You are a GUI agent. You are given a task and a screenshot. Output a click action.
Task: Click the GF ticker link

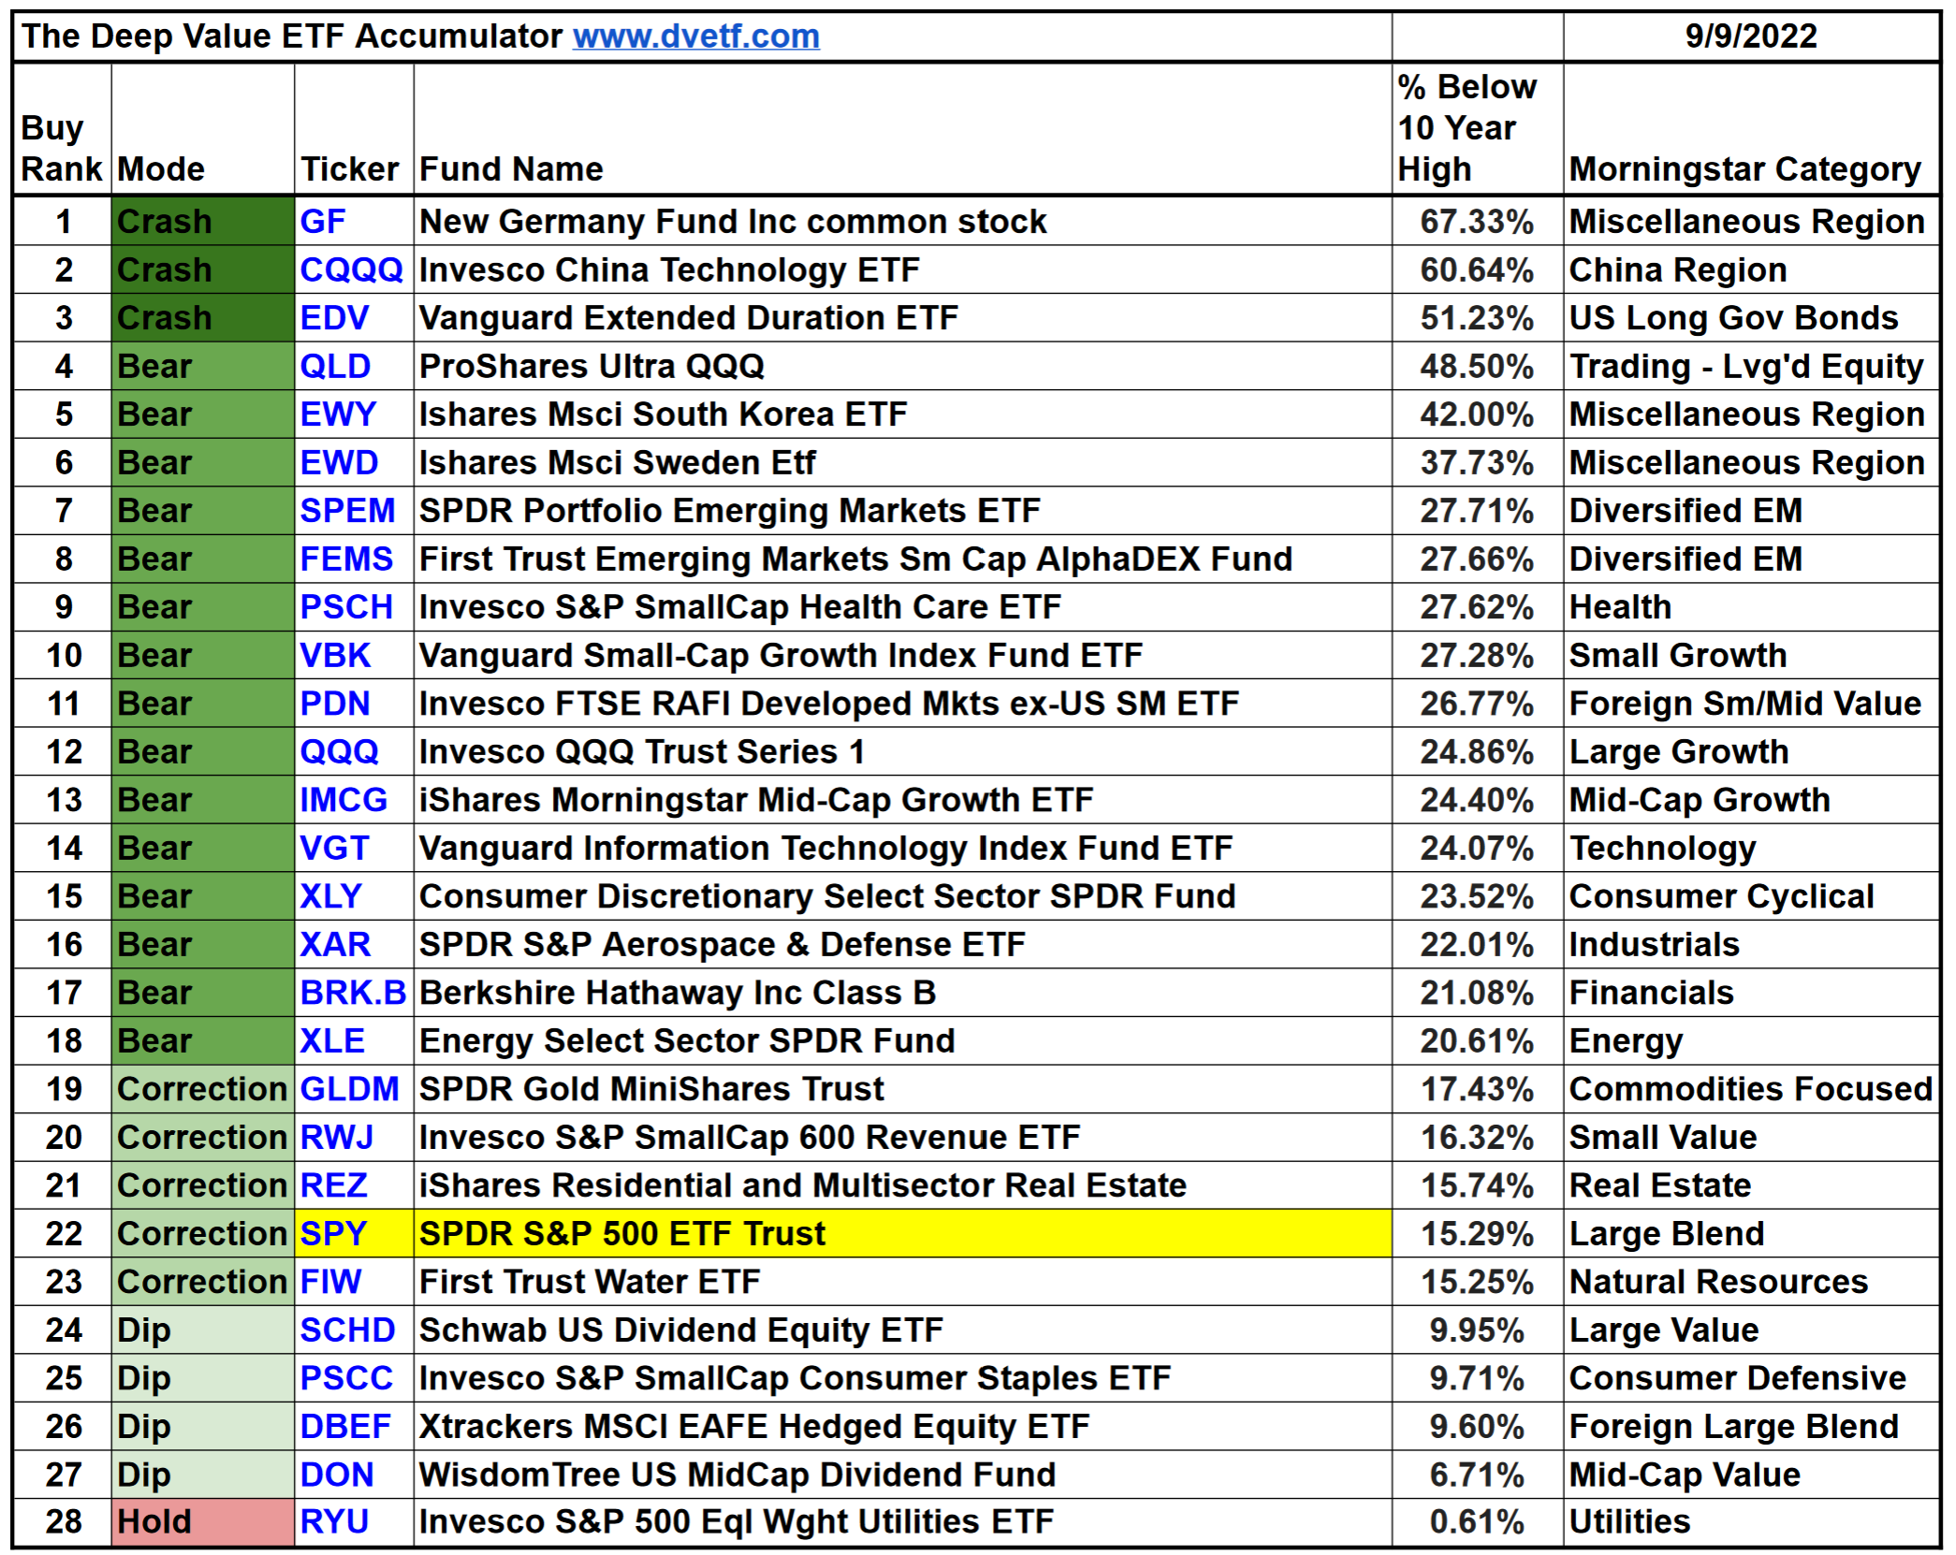click(323, 222)
